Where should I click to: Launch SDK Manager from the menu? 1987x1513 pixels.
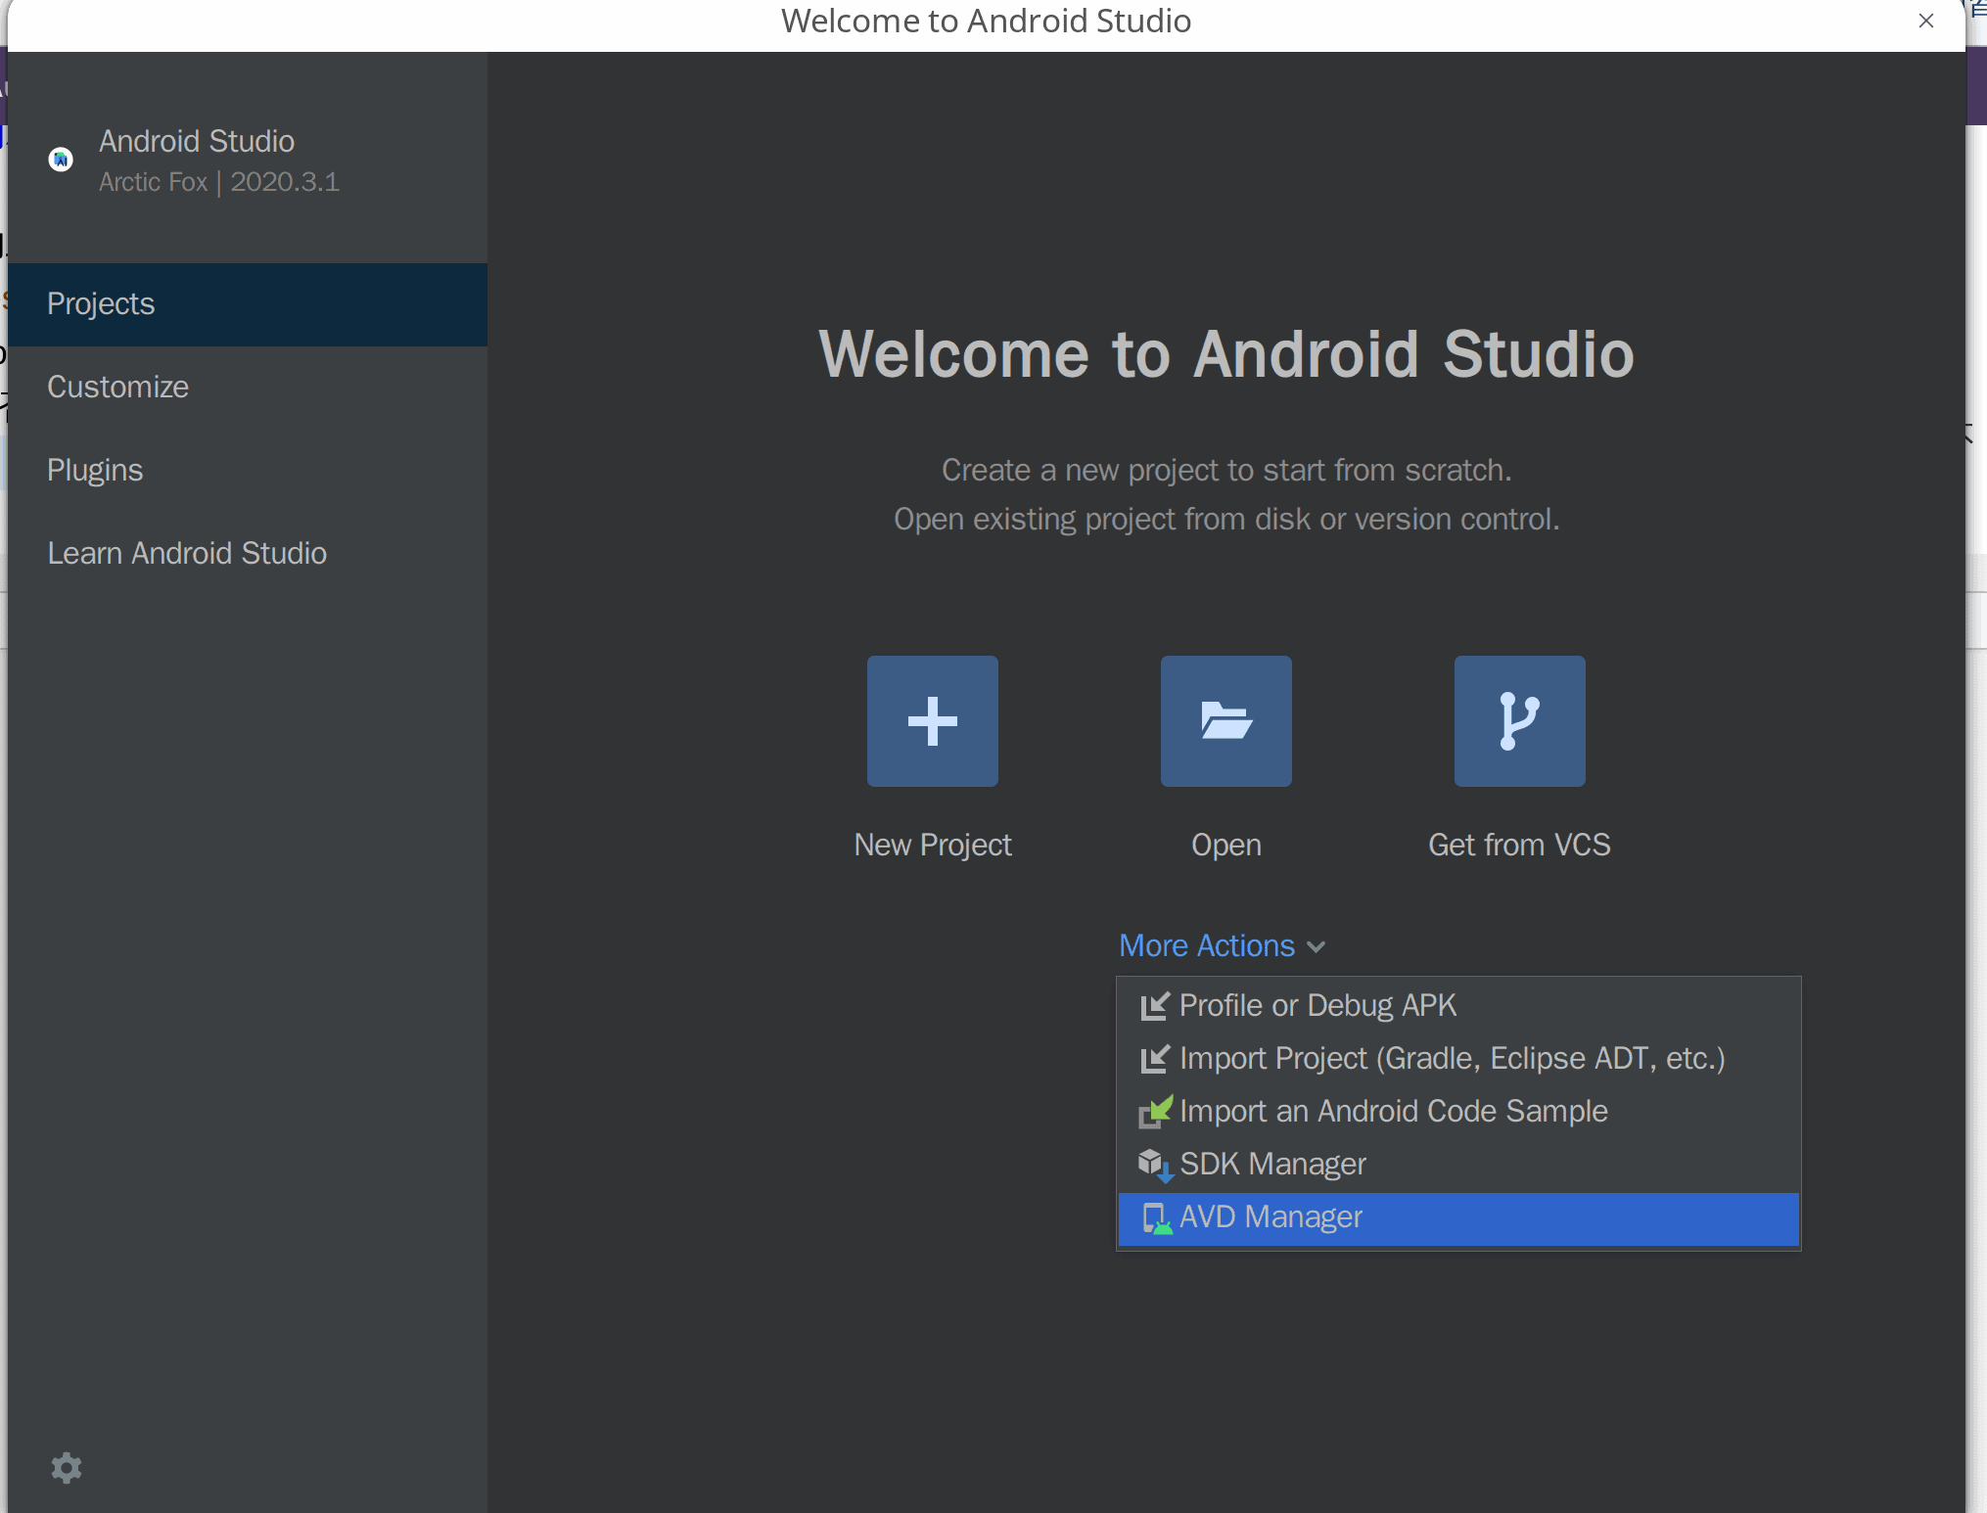(1458, 1165)
